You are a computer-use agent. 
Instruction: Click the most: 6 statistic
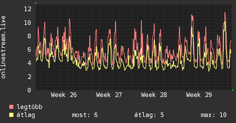coord(85,115)
